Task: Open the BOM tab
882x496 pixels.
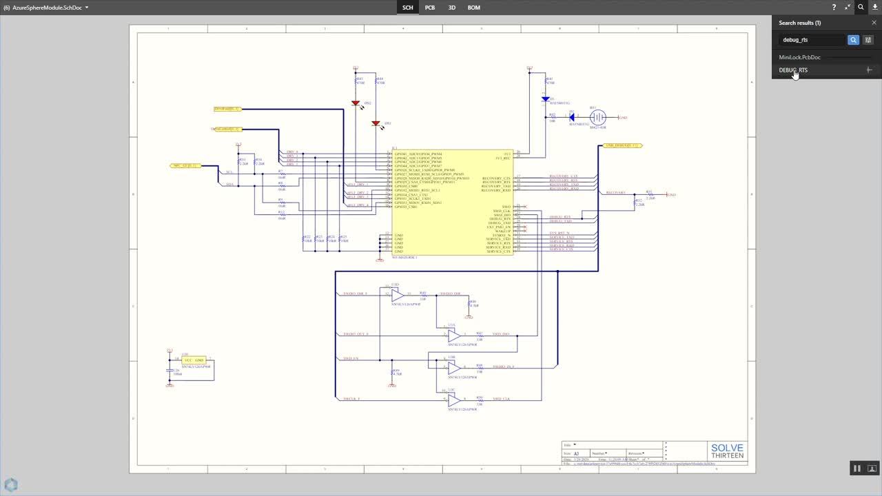Action: [x=474, y=8]
